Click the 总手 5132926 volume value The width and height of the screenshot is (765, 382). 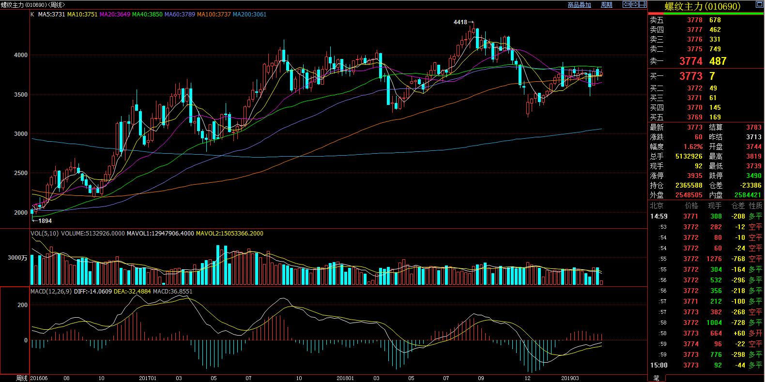(x=689, y=157)
